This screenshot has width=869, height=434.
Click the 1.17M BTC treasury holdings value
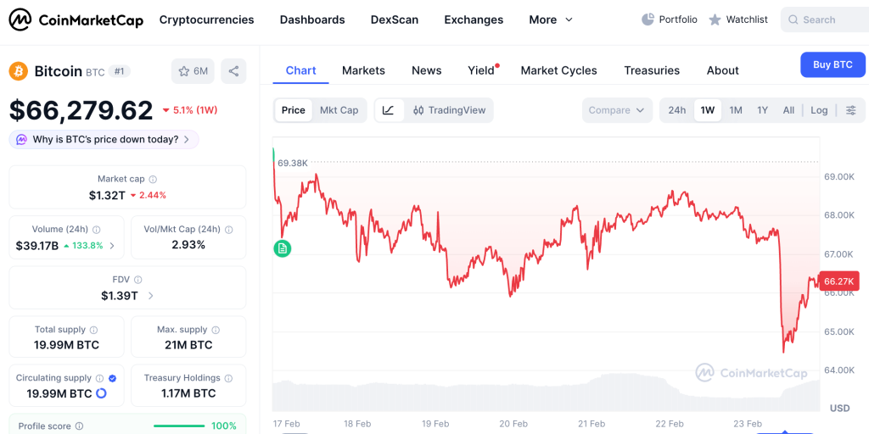point(188,393)
